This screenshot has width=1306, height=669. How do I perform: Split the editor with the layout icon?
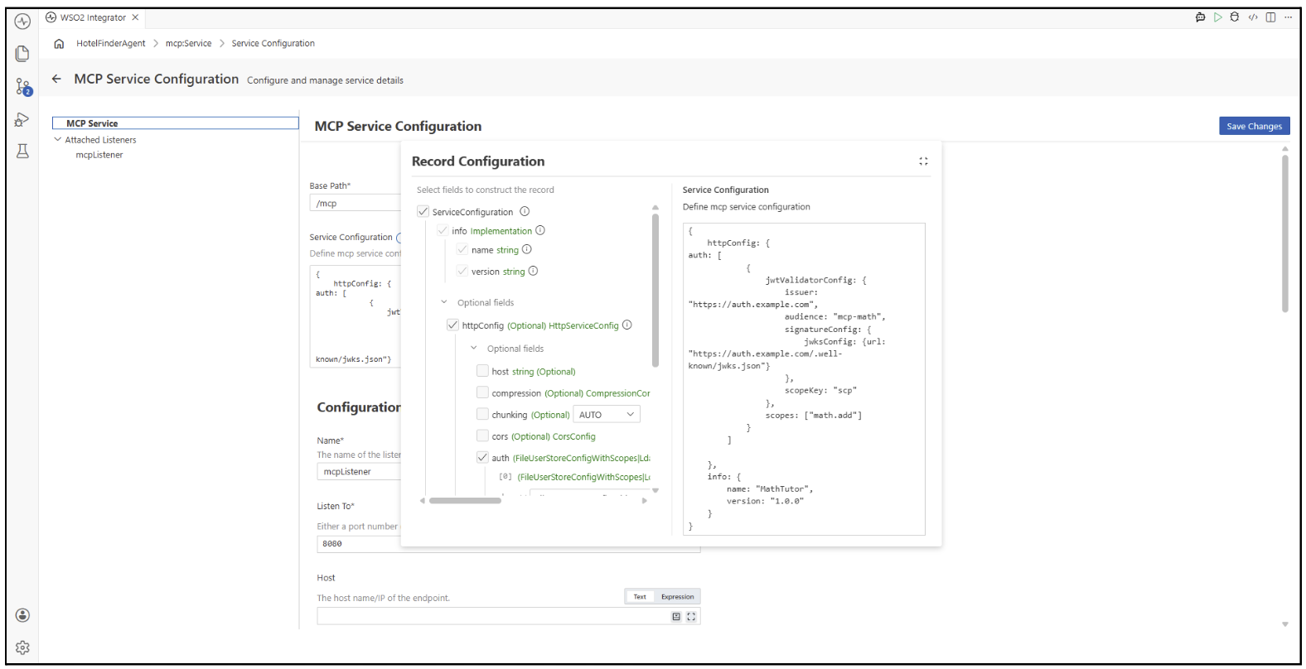tap(1270, 17)
